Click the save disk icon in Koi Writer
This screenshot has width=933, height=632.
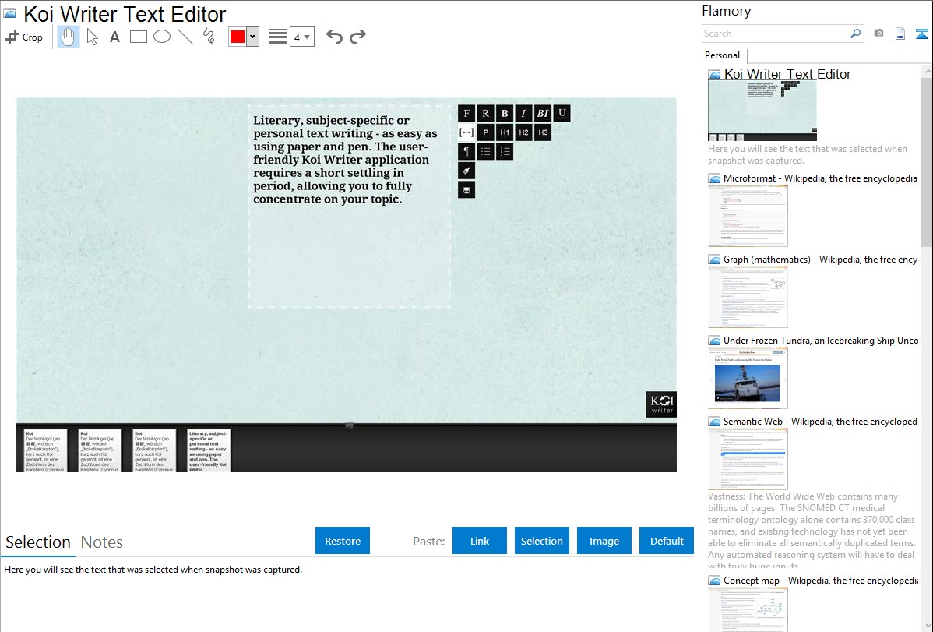click(466, 190)
